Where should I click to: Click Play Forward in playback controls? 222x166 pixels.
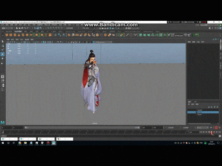point(211,132)
